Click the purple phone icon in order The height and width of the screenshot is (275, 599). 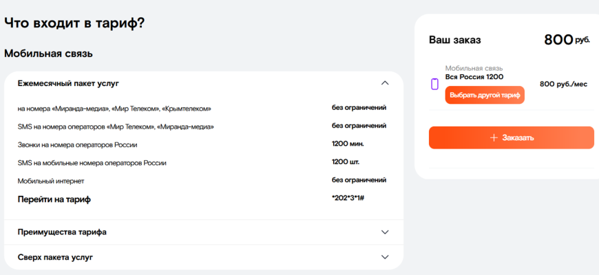(434, 85)
